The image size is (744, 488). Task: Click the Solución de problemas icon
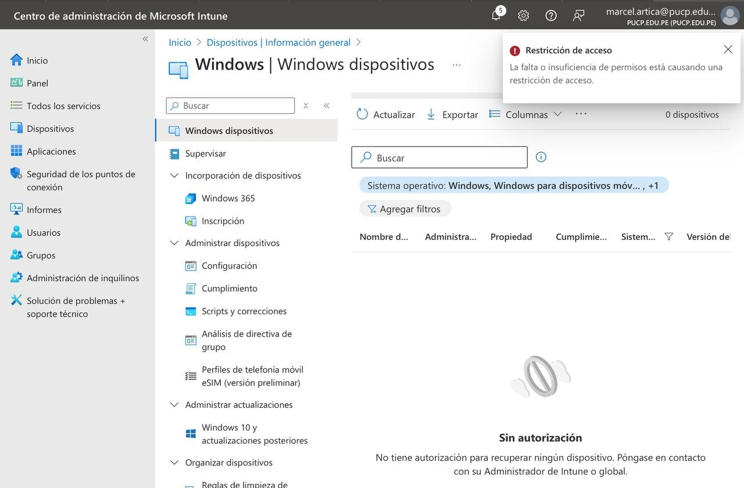pyautogui.click(x=16, y=300)
